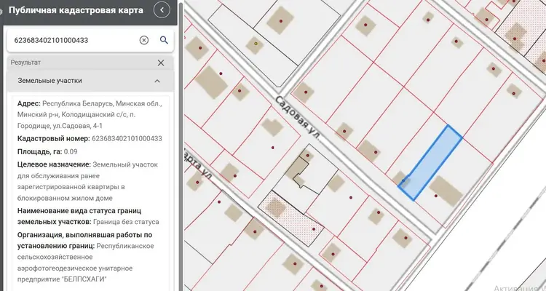The height and width of the screenshot is (291, 546).
Task: Collapse the side panel with back arrow
Action: coord(162,10)
